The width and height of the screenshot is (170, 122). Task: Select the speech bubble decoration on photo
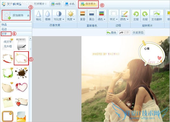[x=152, y=53]
